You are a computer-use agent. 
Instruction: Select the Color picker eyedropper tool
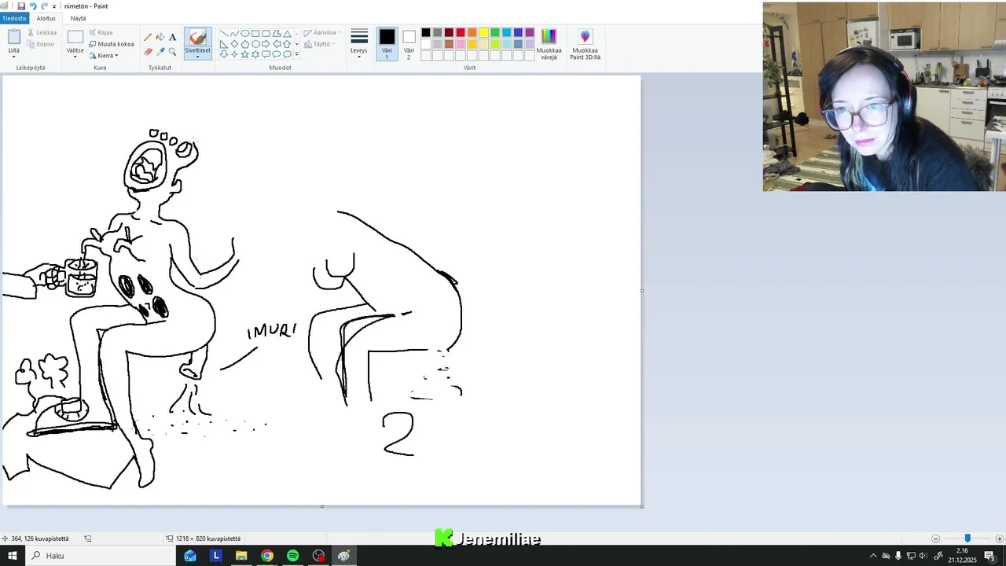click(160, 52)
